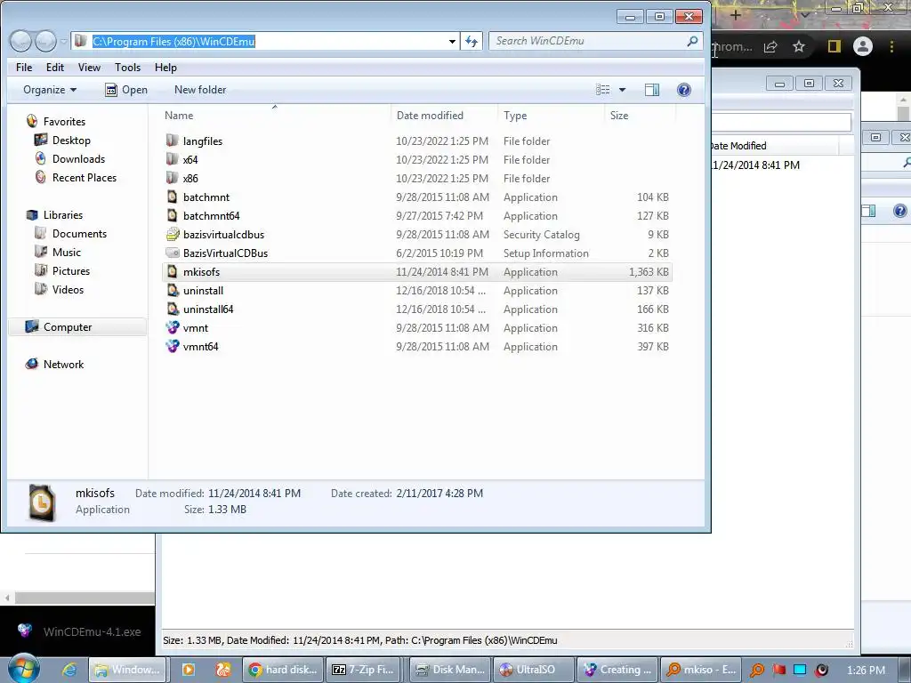This screenshot has width=911, height=683.
Task: Open the Tools menu
Action: tap(128, 68)
